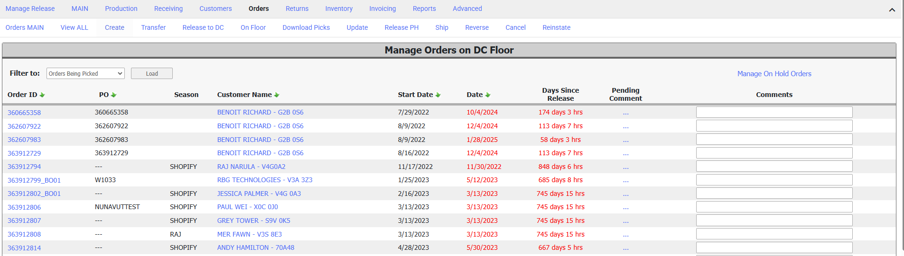Sort by PO green arrow icon

click(x=113, y=95)
